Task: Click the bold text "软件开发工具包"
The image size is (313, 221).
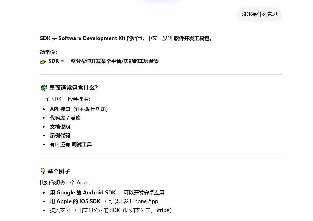Action: click(x=192, y=38)
